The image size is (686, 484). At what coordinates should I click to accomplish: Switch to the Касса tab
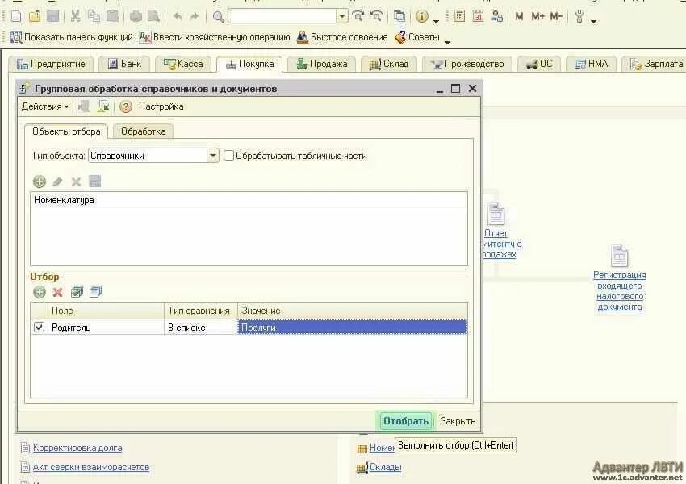coord(183,64)
